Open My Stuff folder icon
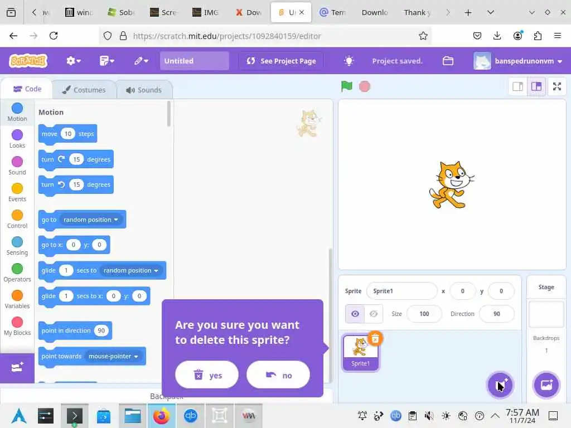The height and width of the screenshot is (428, 571). pyautogui.click(x=448, y=61)
